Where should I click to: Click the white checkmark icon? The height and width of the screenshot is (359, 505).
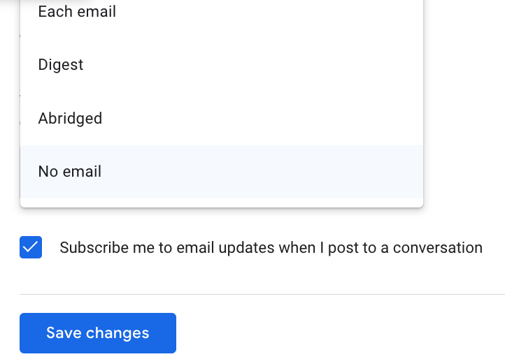tap(31, 247)
